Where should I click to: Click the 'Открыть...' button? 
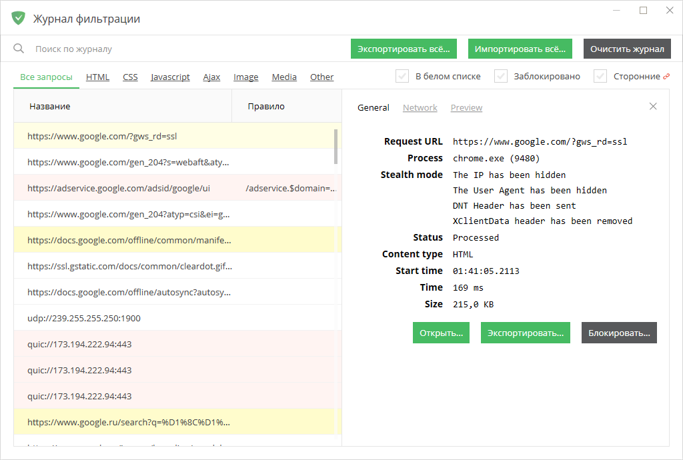coord(442,333)
